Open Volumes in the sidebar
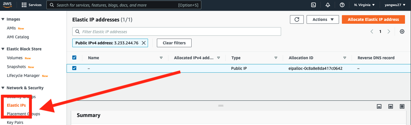The width and height of the screenshot is (411, 125). tap(15, 58)
